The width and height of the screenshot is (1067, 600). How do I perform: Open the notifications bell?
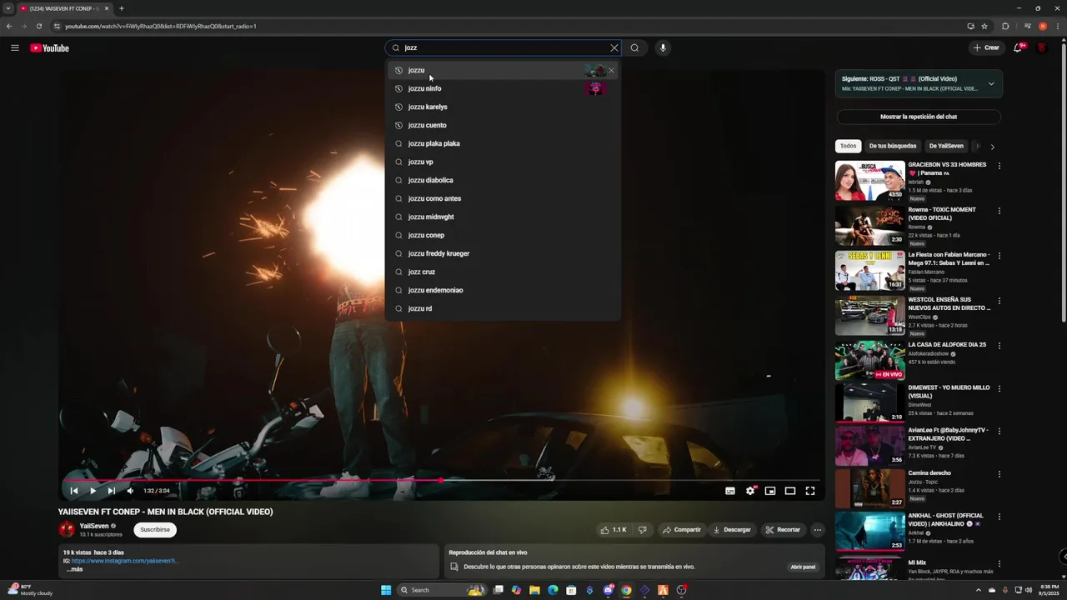[1018, 47]
